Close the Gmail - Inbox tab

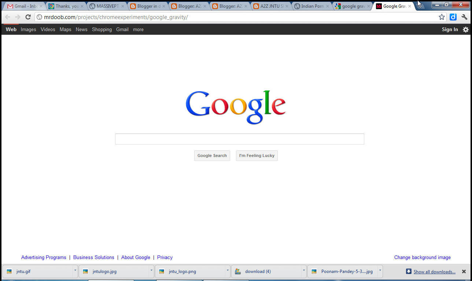coord(41,6)
